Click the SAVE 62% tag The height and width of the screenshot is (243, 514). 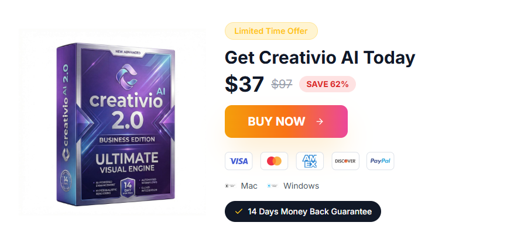pyautogui.click(x=327, y=84)
